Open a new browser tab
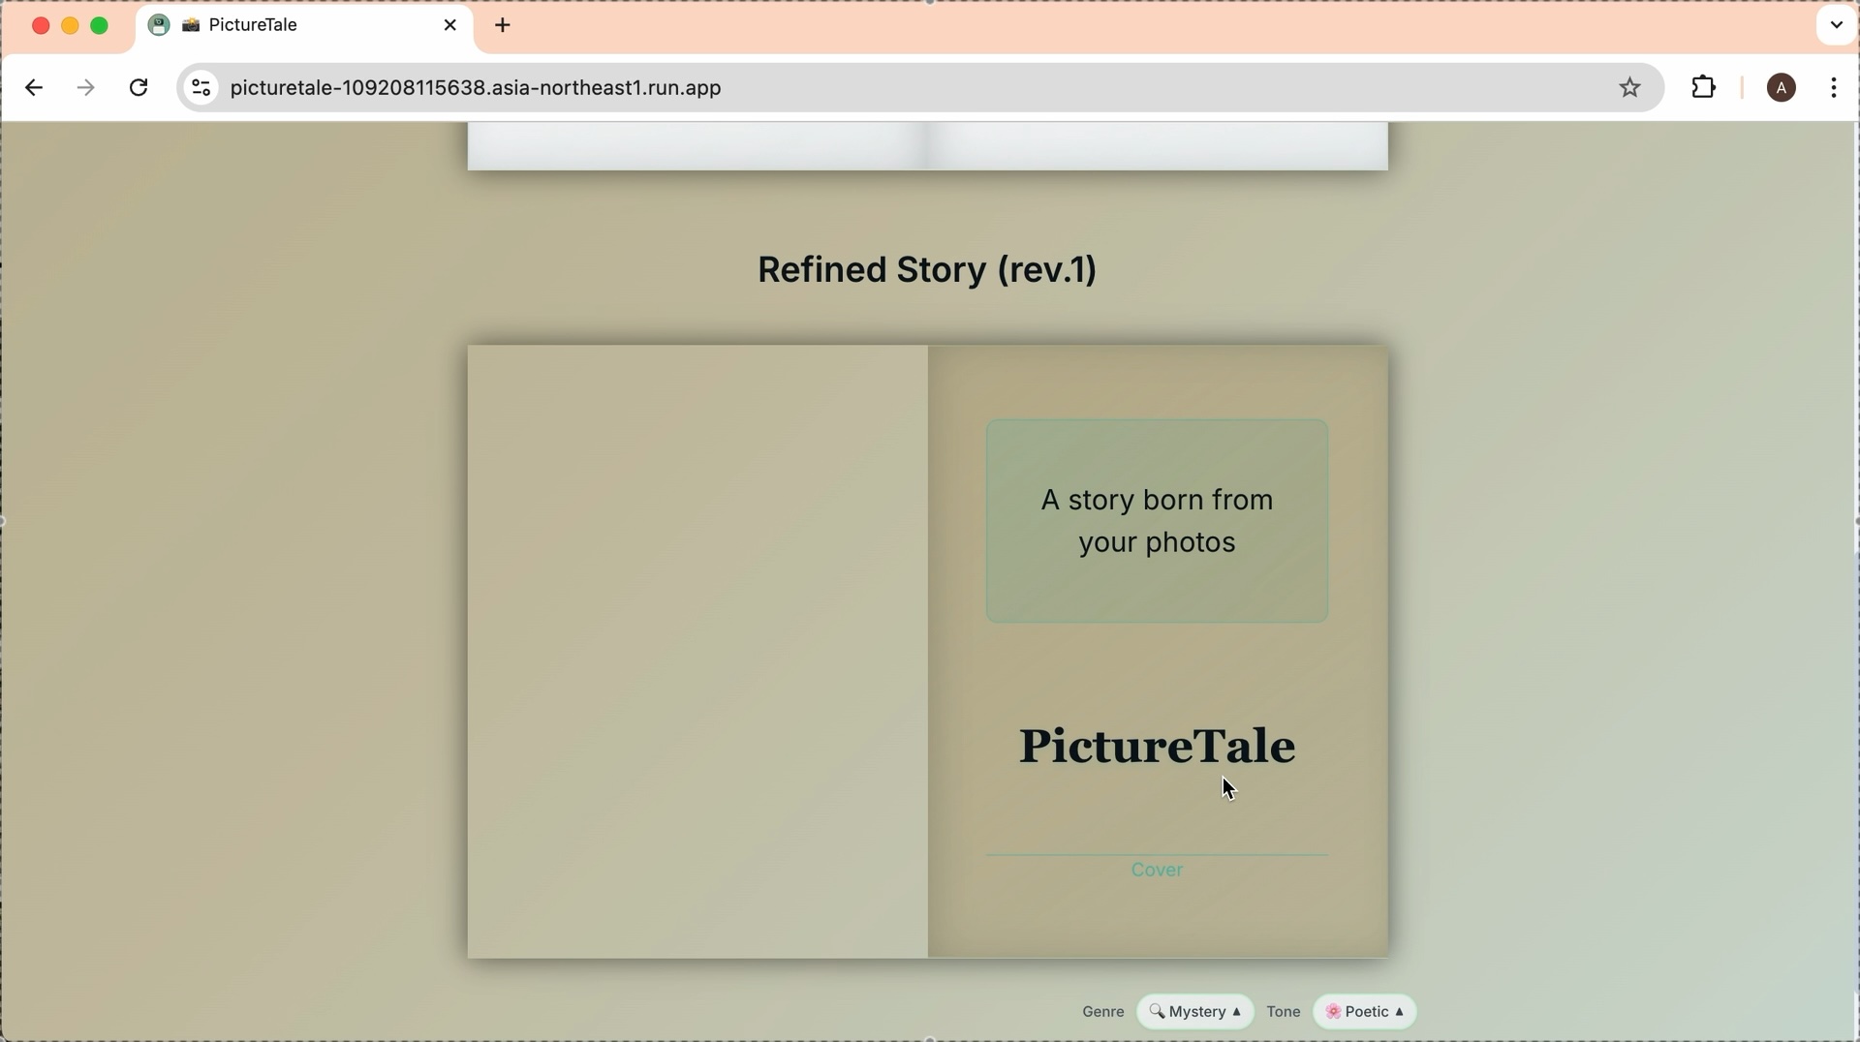Screen dimensions: 1860x1042 click(504, 26)
